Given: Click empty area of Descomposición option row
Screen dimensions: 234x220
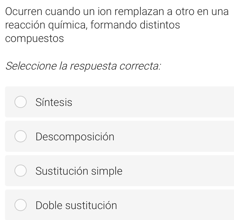Looking at the screenshot, I should [175, 137].
